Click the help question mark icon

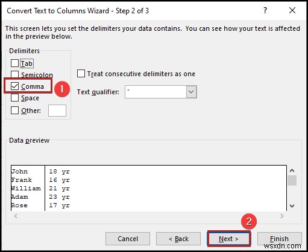coord(265,10)
